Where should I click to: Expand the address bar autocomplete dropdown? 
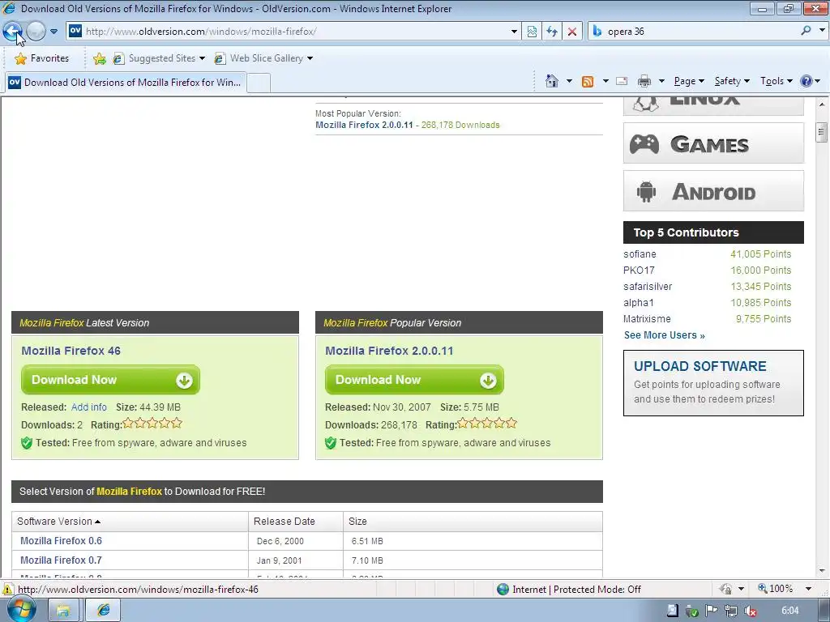(x=514, y=32)
